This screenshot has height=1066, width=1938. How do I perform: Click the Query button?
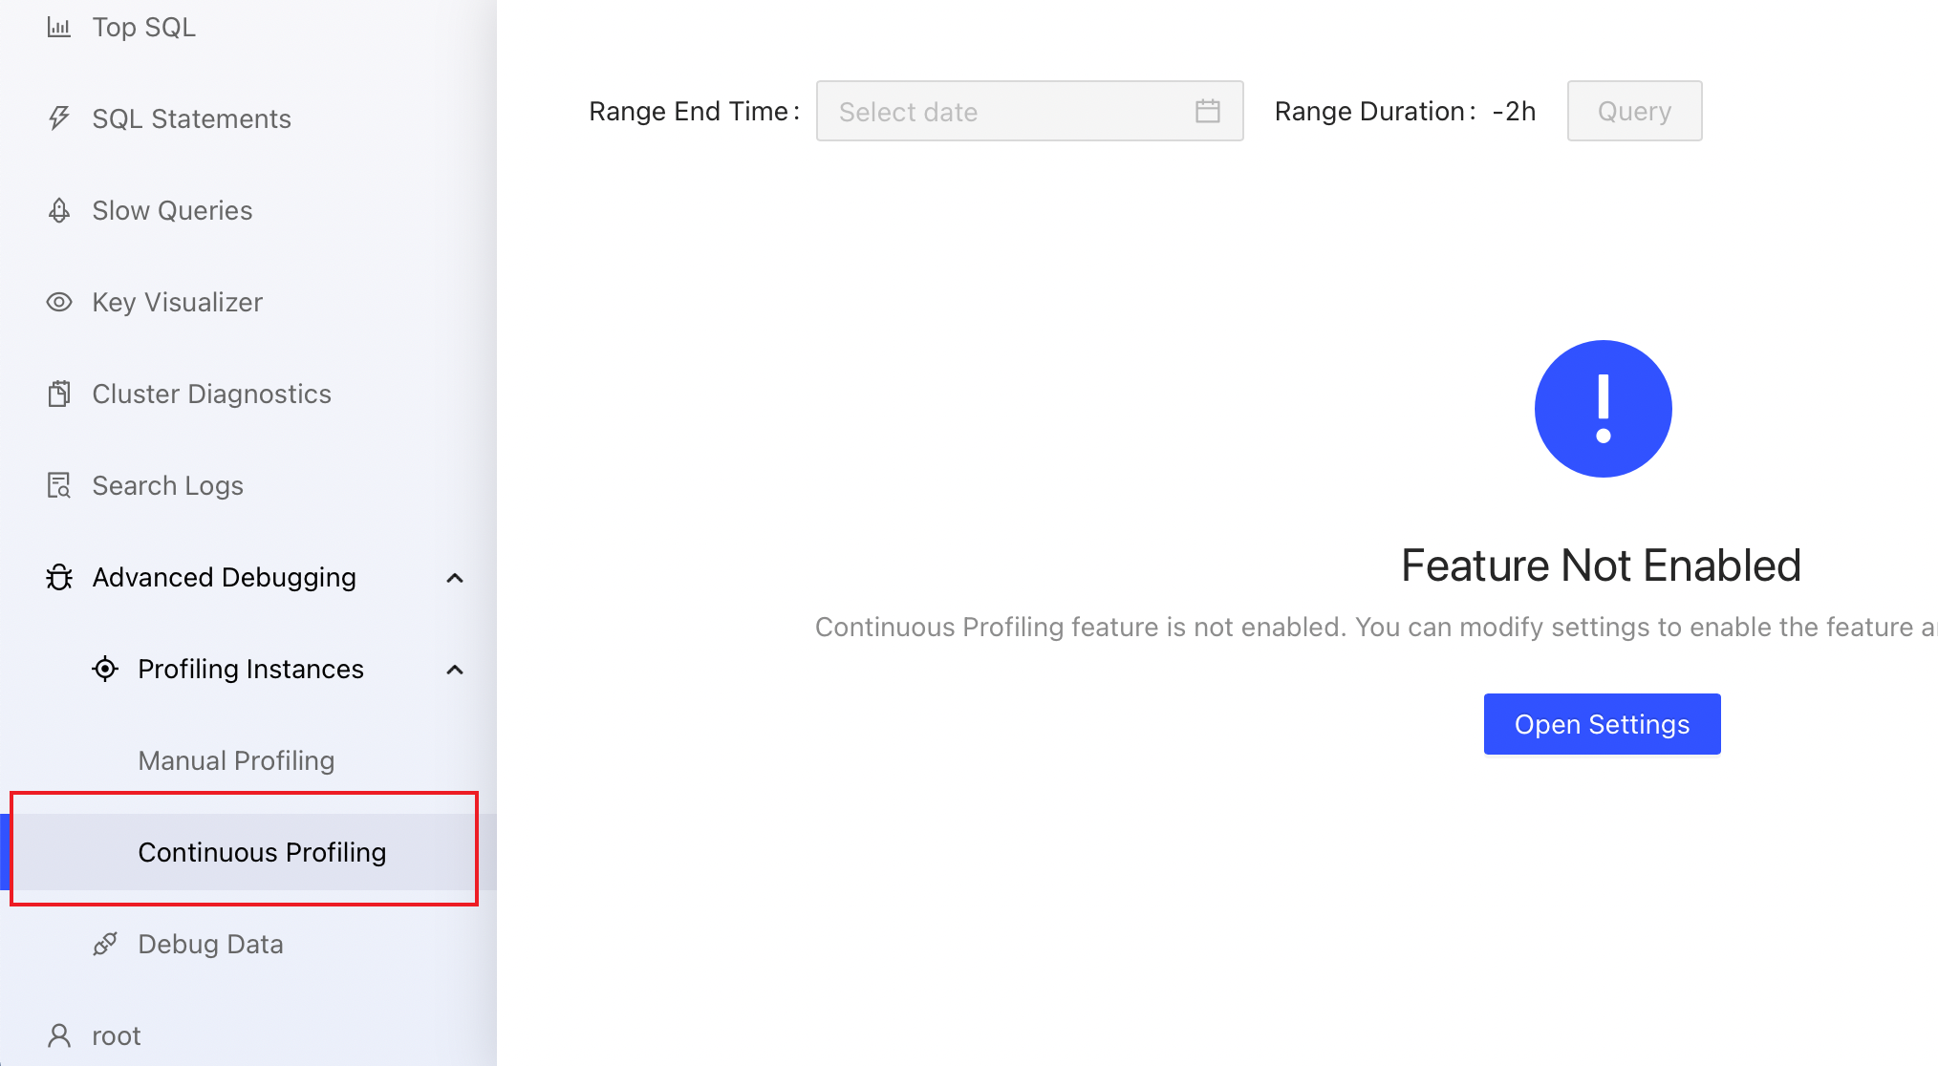click(1633, 112)
